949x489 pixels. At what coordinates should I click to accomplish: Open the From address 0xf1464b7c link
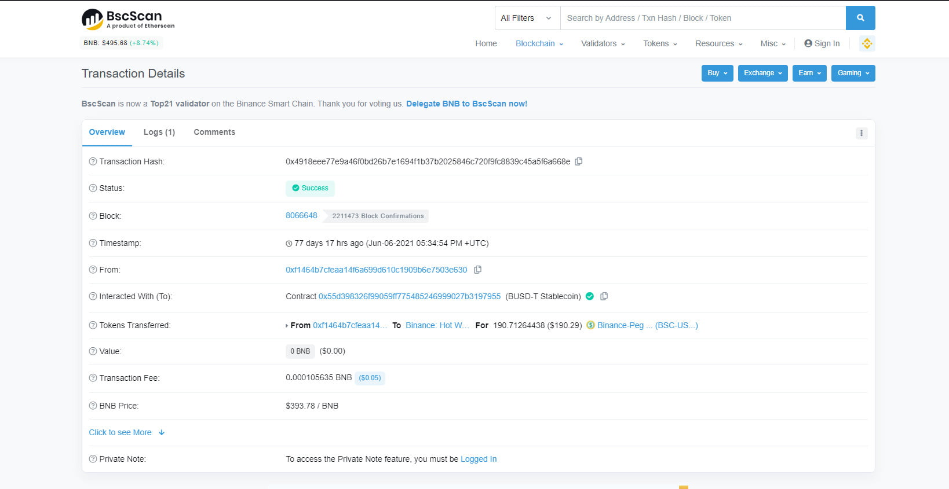376,270
